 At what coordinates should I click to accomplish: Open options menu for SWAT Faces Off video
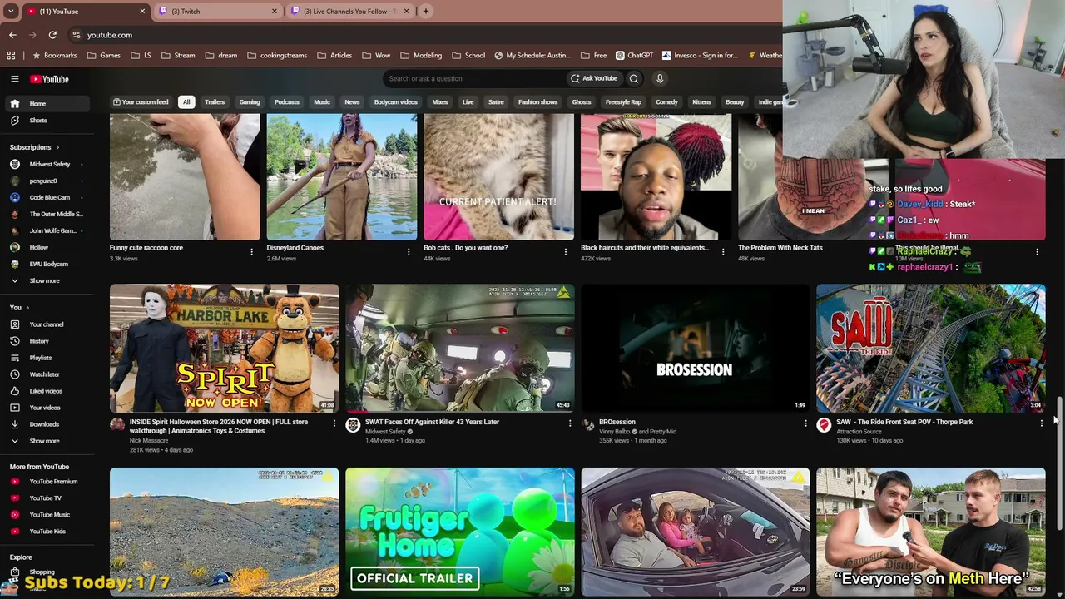(x=570, y=423)
